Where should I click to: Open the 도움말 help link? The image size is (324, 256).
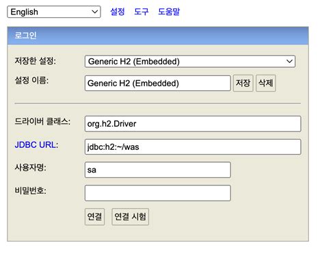click(169, 12)
